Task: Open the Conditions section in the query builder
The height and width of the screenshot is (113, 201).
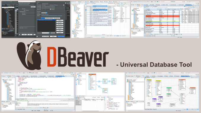Action: point(79,99)
